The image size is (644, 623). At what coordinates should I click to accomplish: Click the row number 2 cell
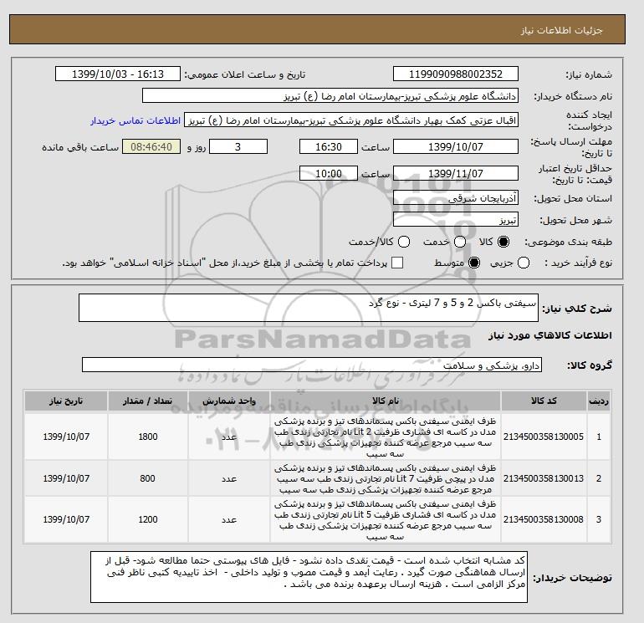pyautogui.click(x=599, y=478)
